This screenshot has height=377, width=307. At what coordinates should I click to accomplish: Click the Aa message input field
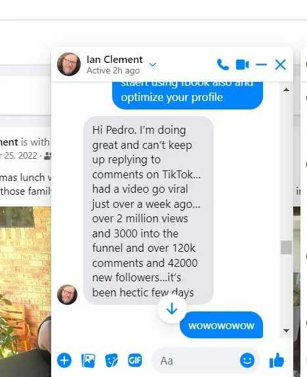coord(195,361)
